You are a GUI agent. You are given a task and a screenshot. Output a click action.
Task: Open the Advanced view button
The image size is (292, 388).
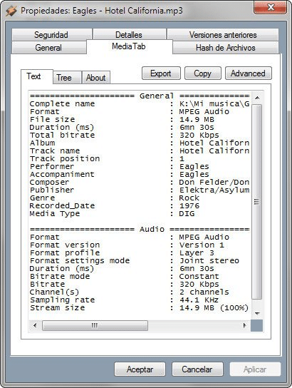(x=248, y=73)
